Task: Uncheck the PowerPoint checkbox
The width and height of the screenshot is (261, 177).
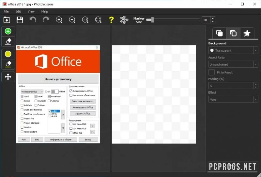Action: 49,96
